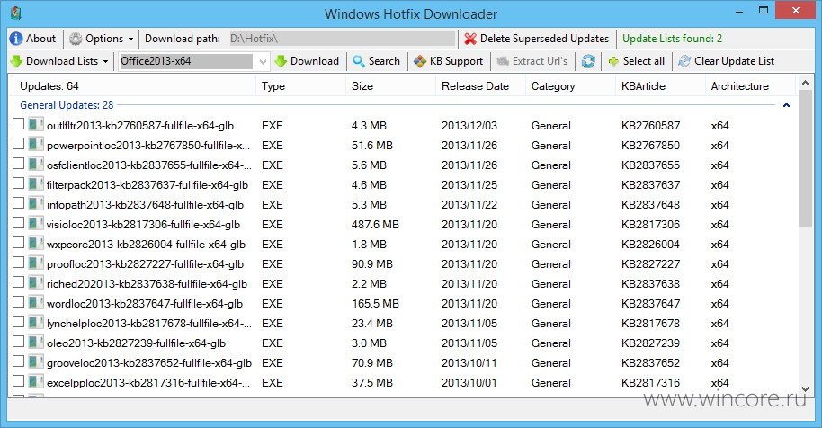Click the Extract Url's icon
822x428 pixels.
click(503, 61)
